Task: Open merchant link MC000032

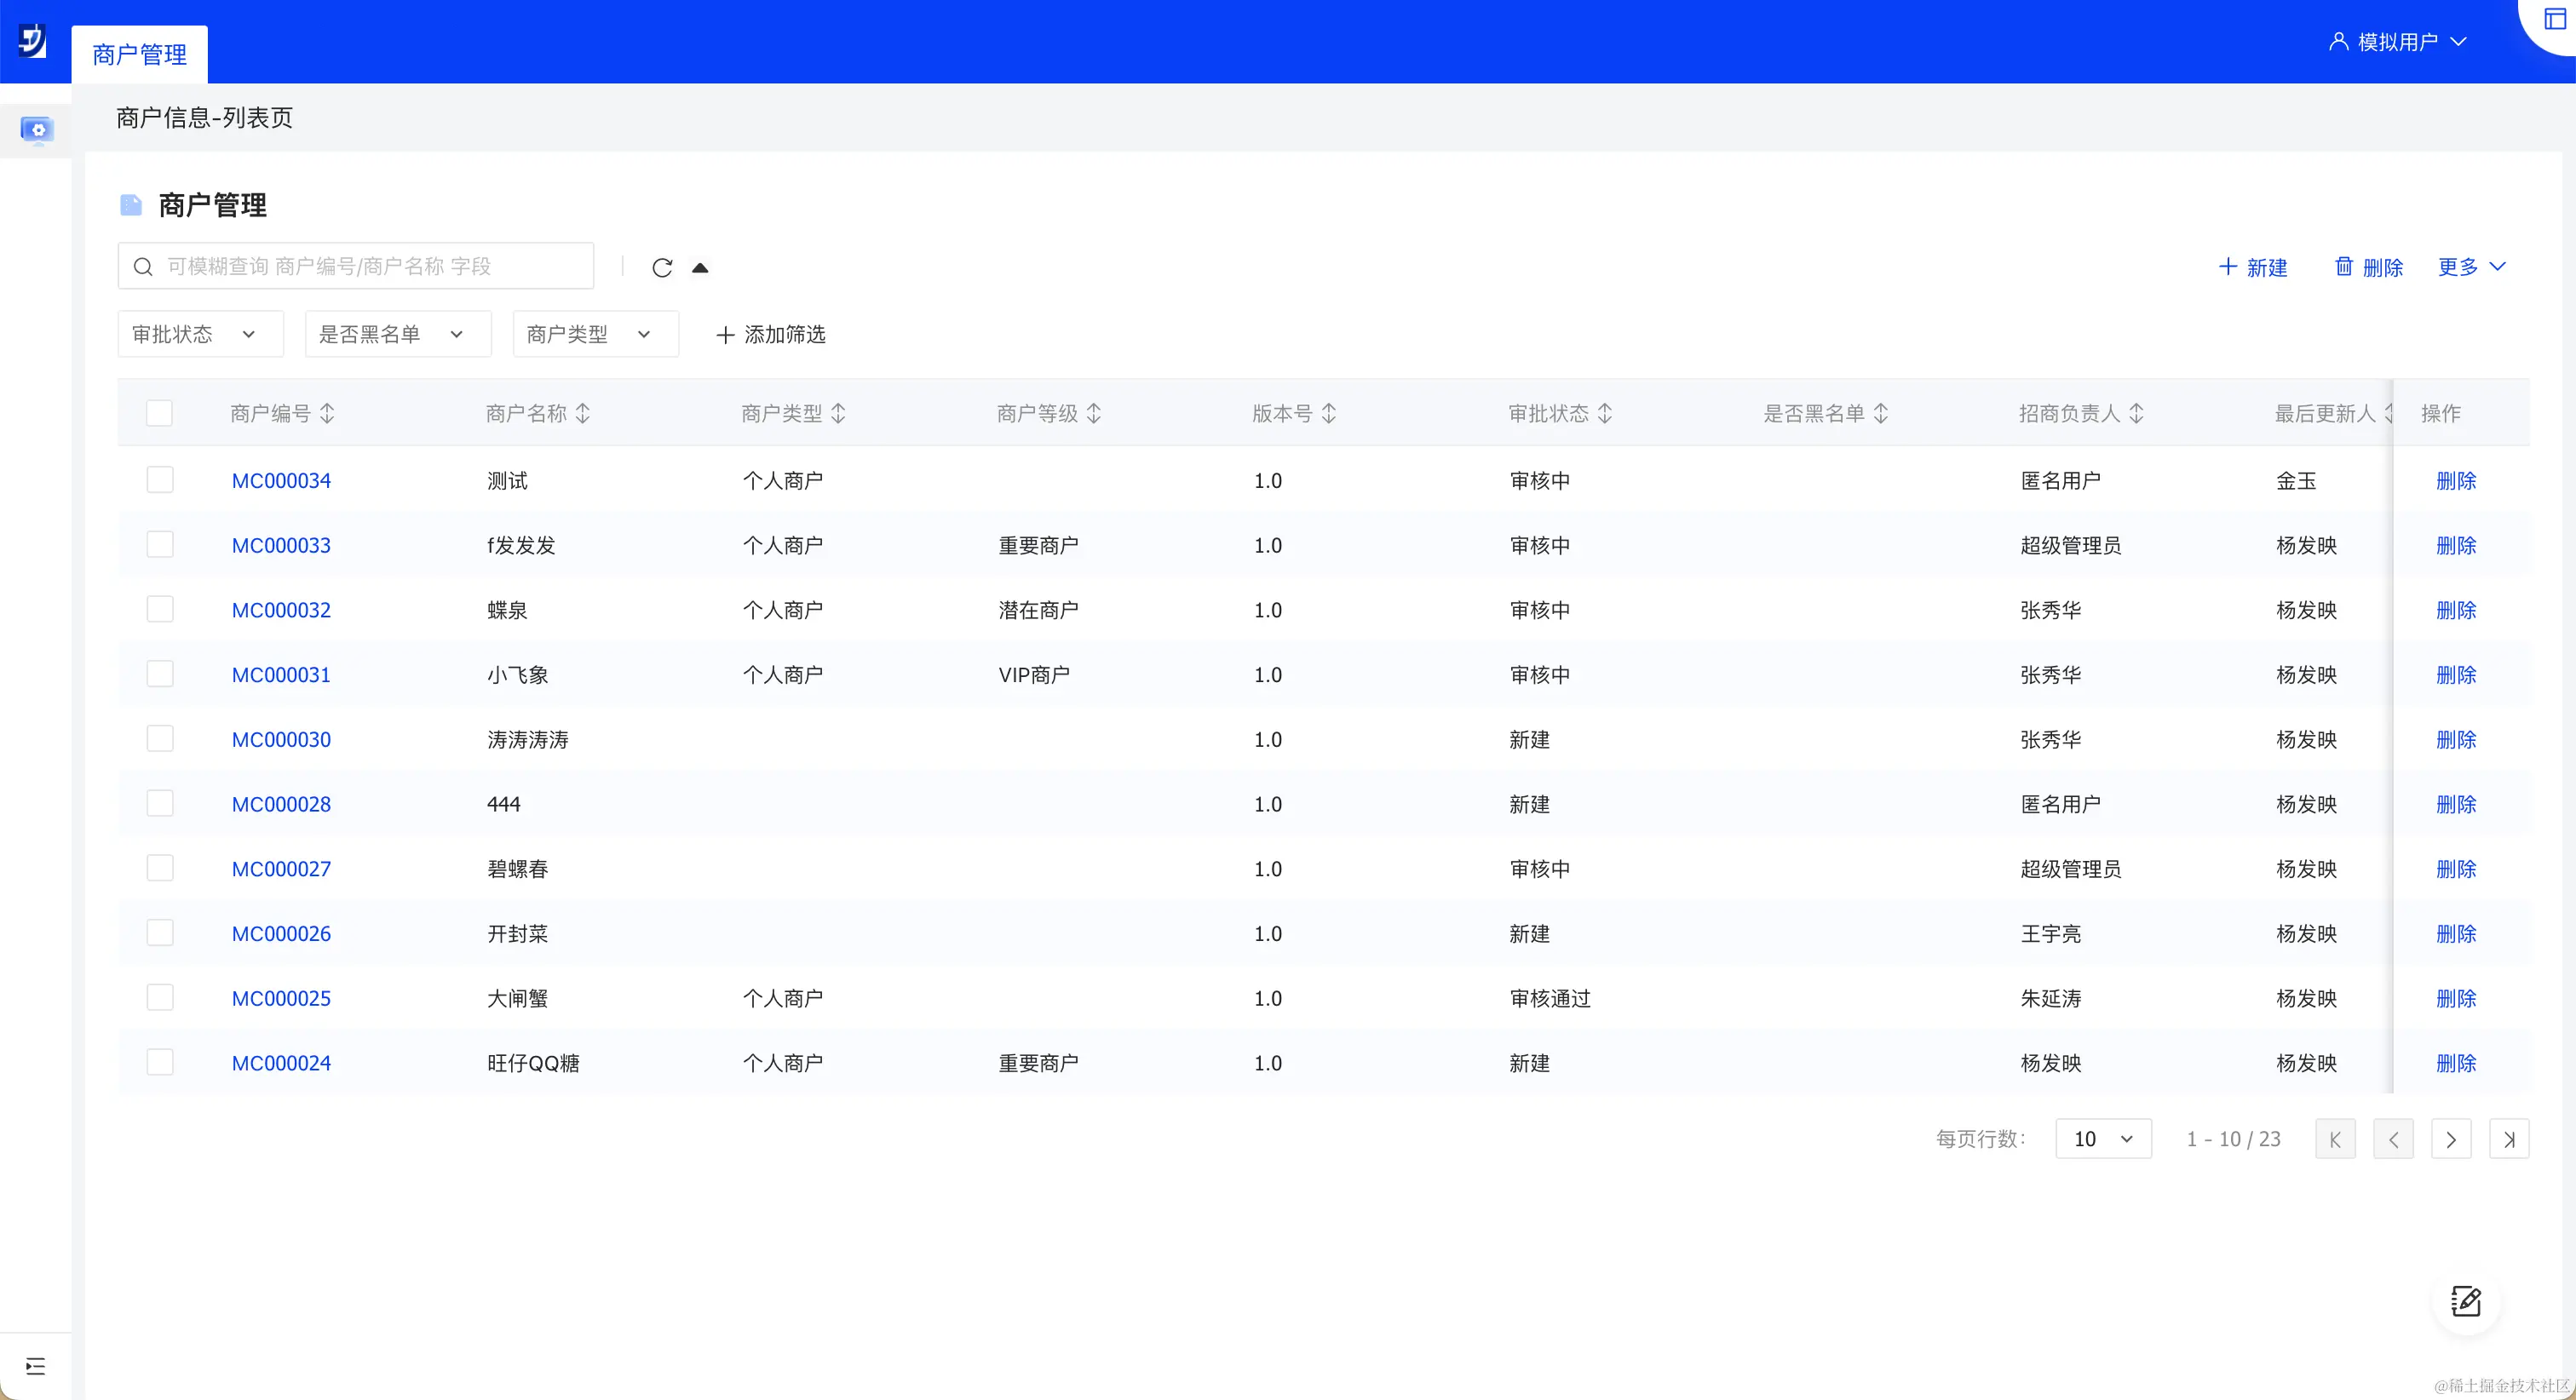Action: click(x=281, y=610)
